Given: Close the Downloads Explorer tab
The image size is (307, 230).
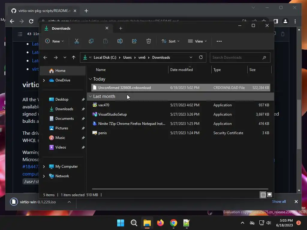Looking at the screenshot, I should click(107, 28).
